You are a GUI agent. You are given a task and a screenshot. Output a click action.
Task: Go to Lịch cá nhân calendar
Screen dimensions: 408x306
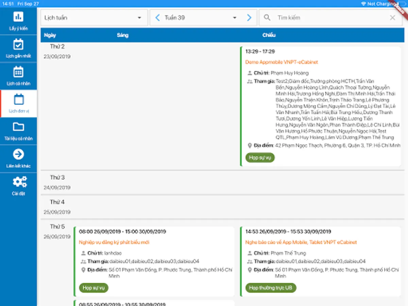coord(18,76)
